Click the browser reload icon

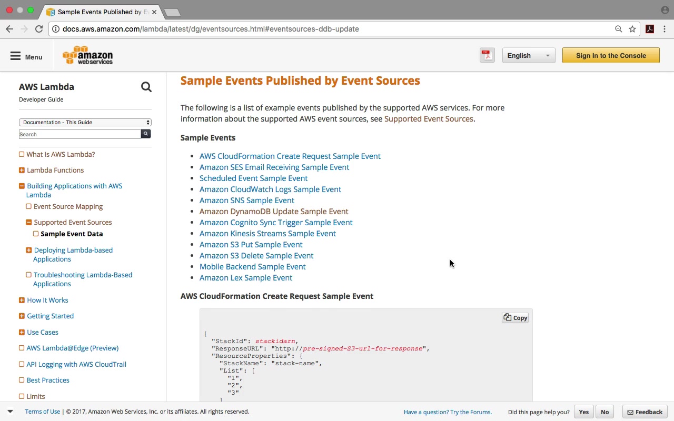click(x=39, y=29)
